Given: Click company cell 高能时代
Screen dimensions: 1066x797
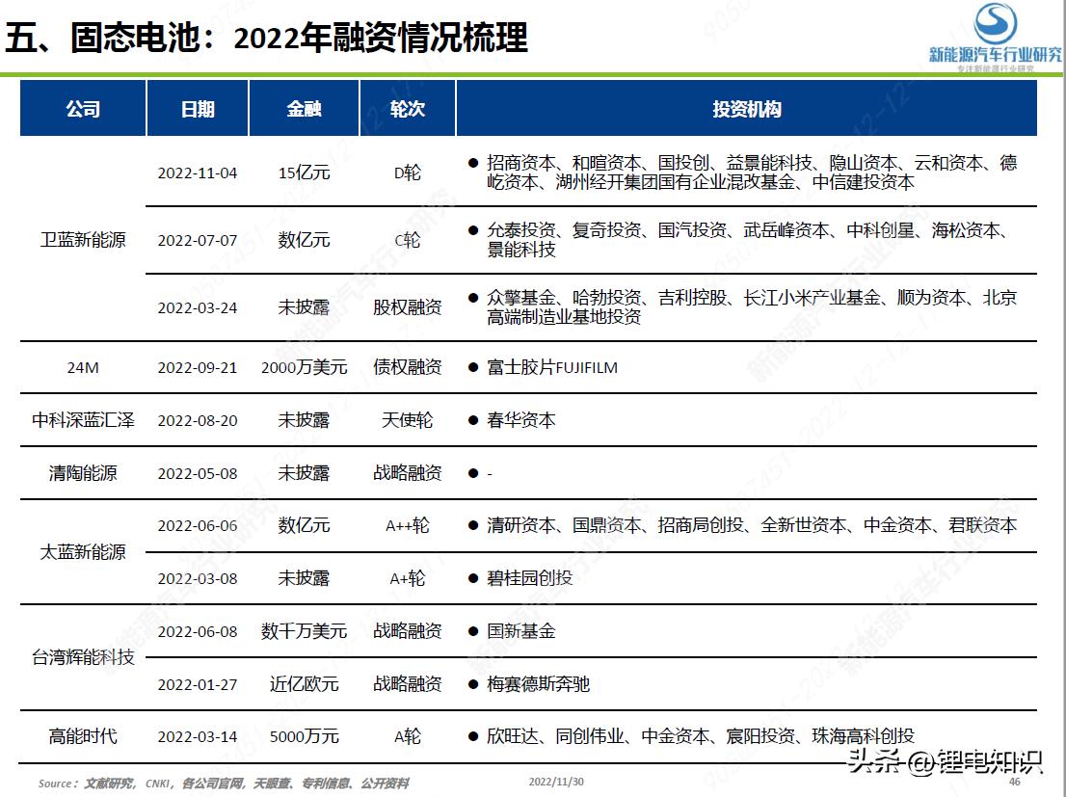Looking at the screenshot, I should pyautogui.click(x=83, y=736).
